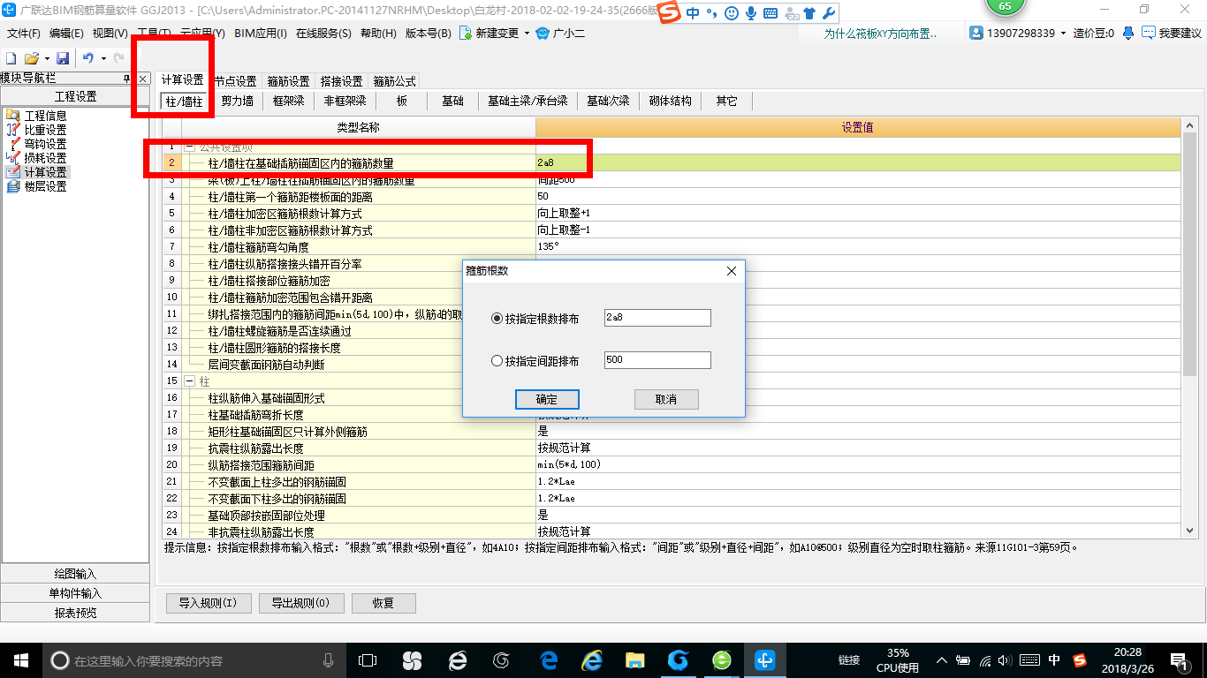Screen dimensions: 1207x678
Task: Click the 我要建议 feedback icon
Action: tap(1150, 34)
